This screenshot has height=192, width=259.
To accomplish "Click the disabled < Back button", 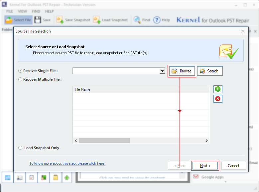I will (180, 165).
